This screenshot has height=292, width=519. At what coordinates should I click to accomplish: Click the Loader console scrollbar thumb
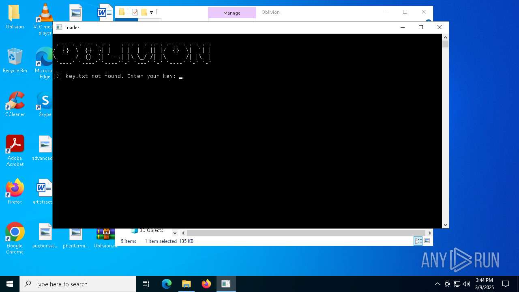[x=446, y=44]
